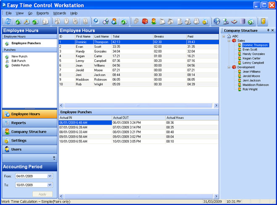Open the Wizards menu

pyautogui.click(x=59, y=13)
